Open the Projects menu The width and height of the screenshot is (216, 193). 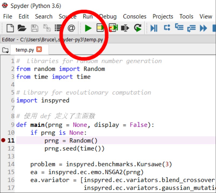tap(163, 16)
